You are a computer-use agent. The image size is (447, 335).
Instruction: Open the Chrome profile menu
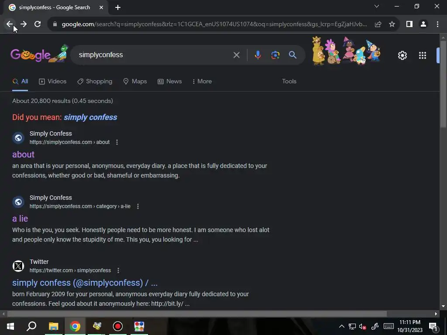[423, 24]
